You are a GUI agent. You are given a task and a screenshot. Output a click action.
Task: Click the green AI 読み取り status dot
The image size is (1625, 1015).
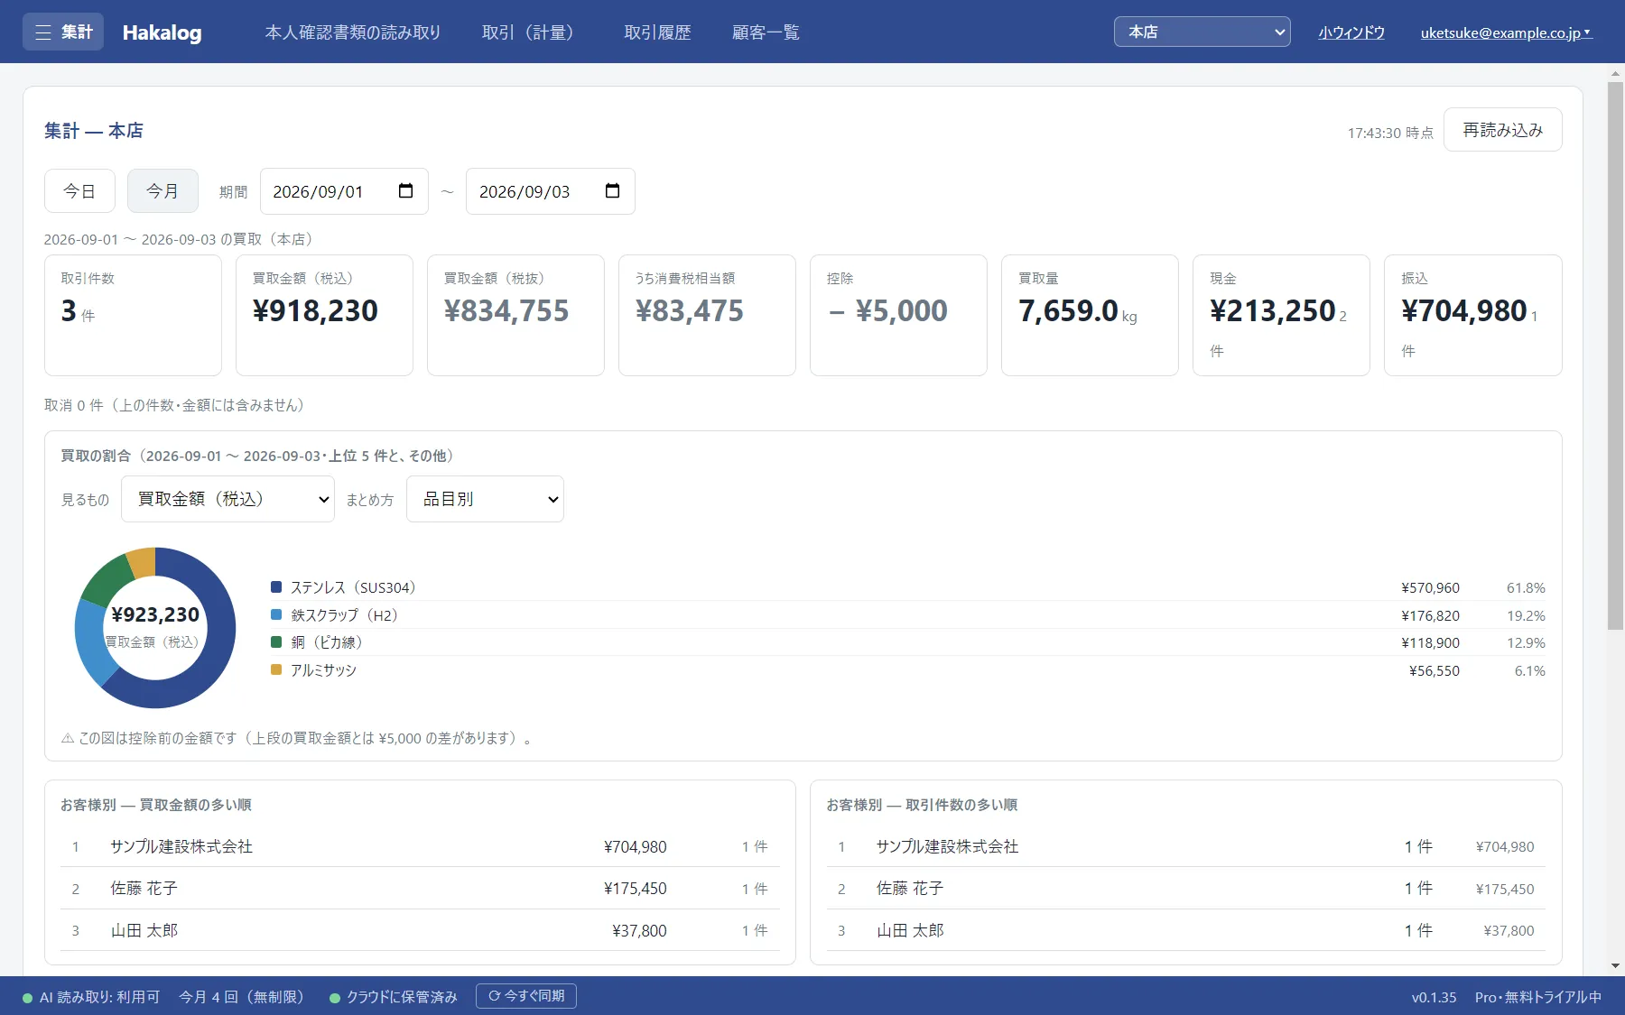point(28,998)
